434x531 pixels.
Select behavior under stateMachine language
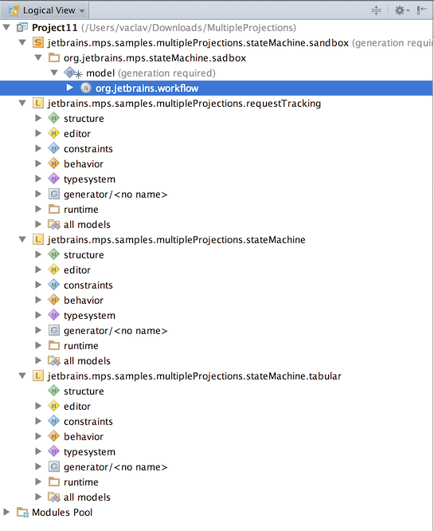tap(84, 300)
